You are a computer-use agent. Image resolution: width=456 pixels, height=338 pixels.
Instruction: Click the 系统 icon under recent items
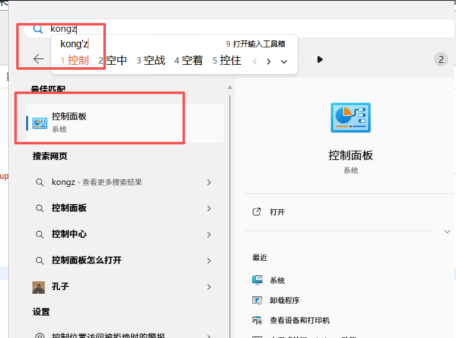tap(258, 281)
